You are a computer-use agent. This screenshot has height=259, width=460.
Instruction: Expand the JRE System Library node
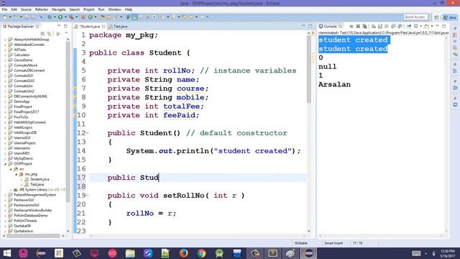[11, 190]
